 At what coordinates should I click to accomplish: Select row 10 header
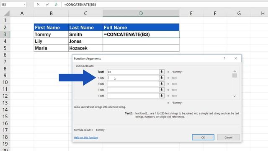coord(5,82)
